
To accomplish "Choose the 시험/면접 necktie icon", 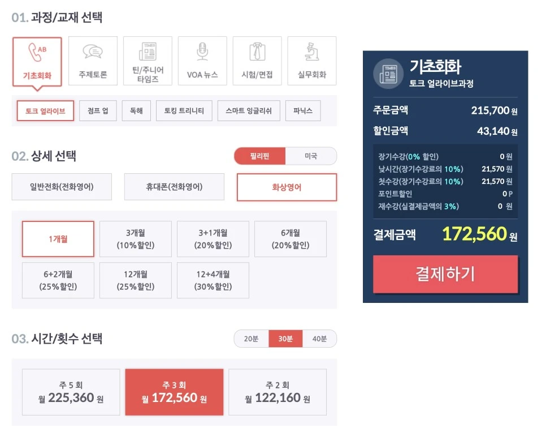I will pos(257,52).
